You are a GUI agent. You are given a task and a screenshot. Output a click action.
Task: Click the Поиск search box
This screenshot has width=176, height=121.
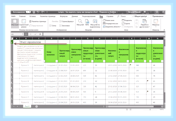coord(122,16)
